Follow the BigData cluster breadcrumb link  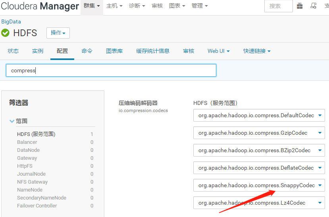pyautogui.click(x=11, y=21)
